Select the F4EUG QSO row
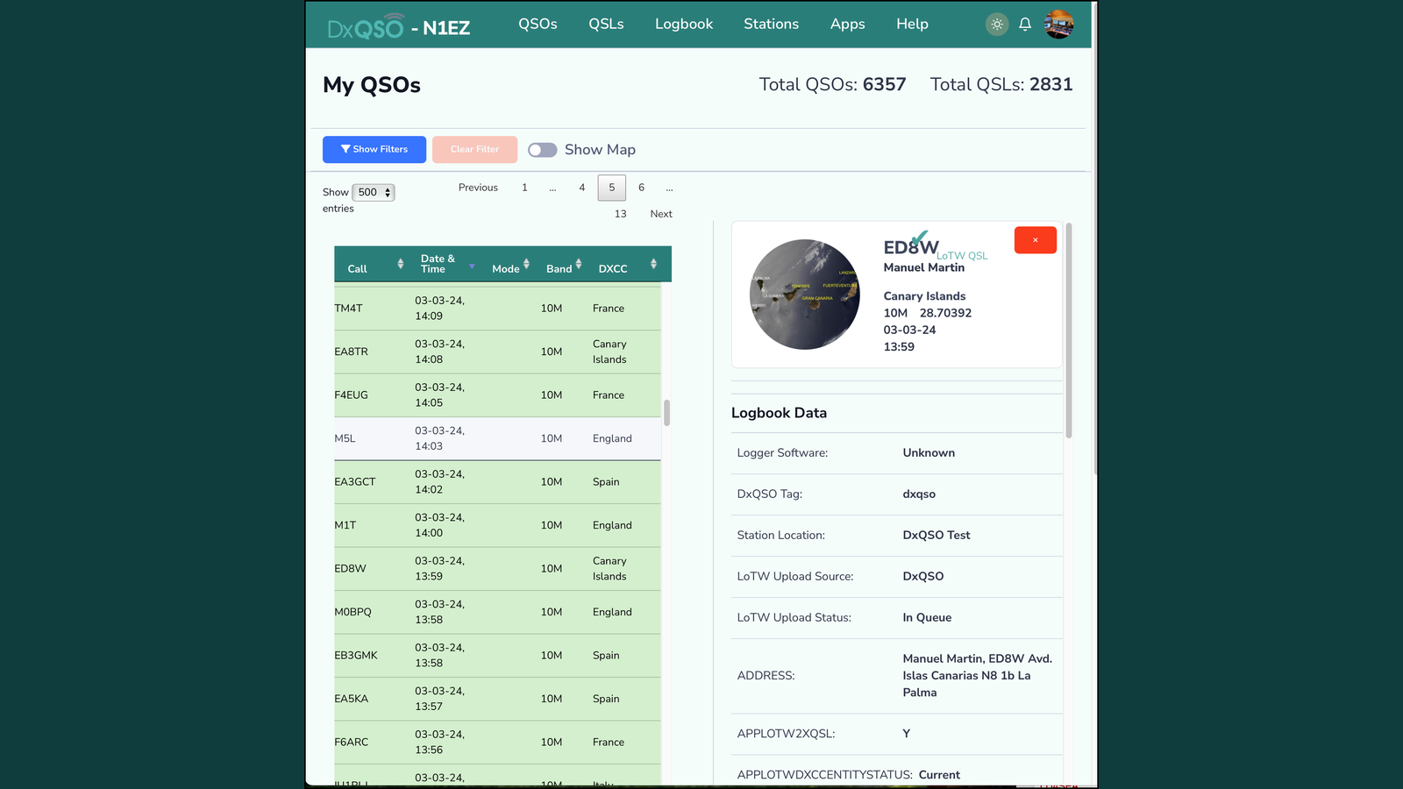The width and height of the screenshot is (1403, 789). coord(497,395)
